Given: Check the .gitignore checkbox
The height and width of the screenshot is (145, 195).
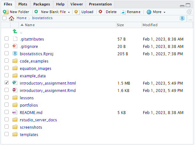Looking at the screenshot, I should 6,46.
